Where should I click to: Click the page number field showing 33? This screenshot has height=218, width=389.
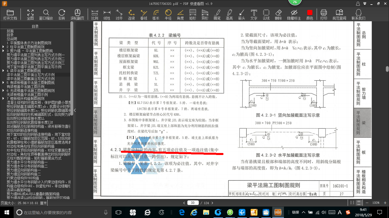[x=193, y=203]
